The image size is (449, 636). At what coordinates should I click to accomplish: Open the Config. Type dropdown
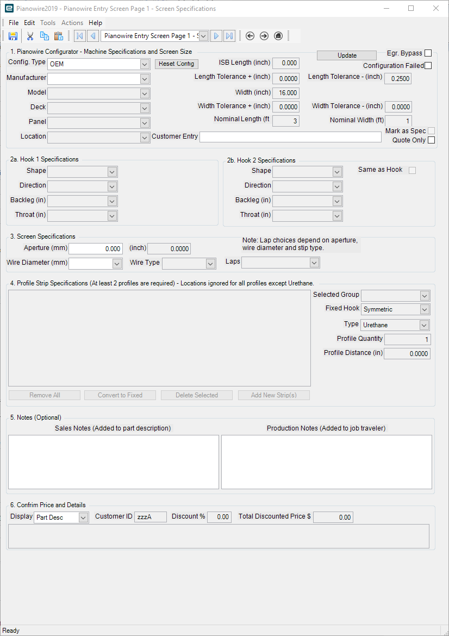[145, 64]
